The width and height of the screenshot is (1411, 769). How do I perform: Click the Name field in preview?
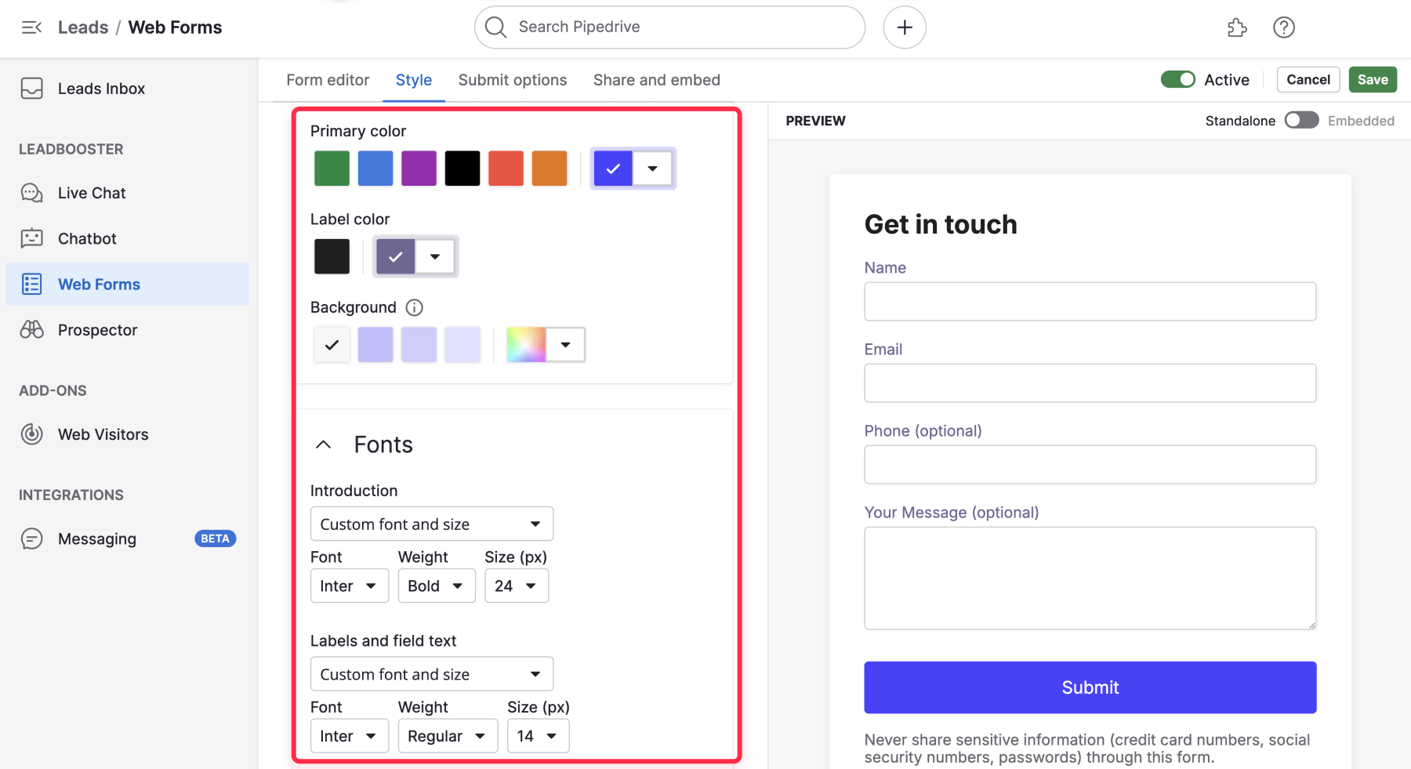coord(1090,301)
